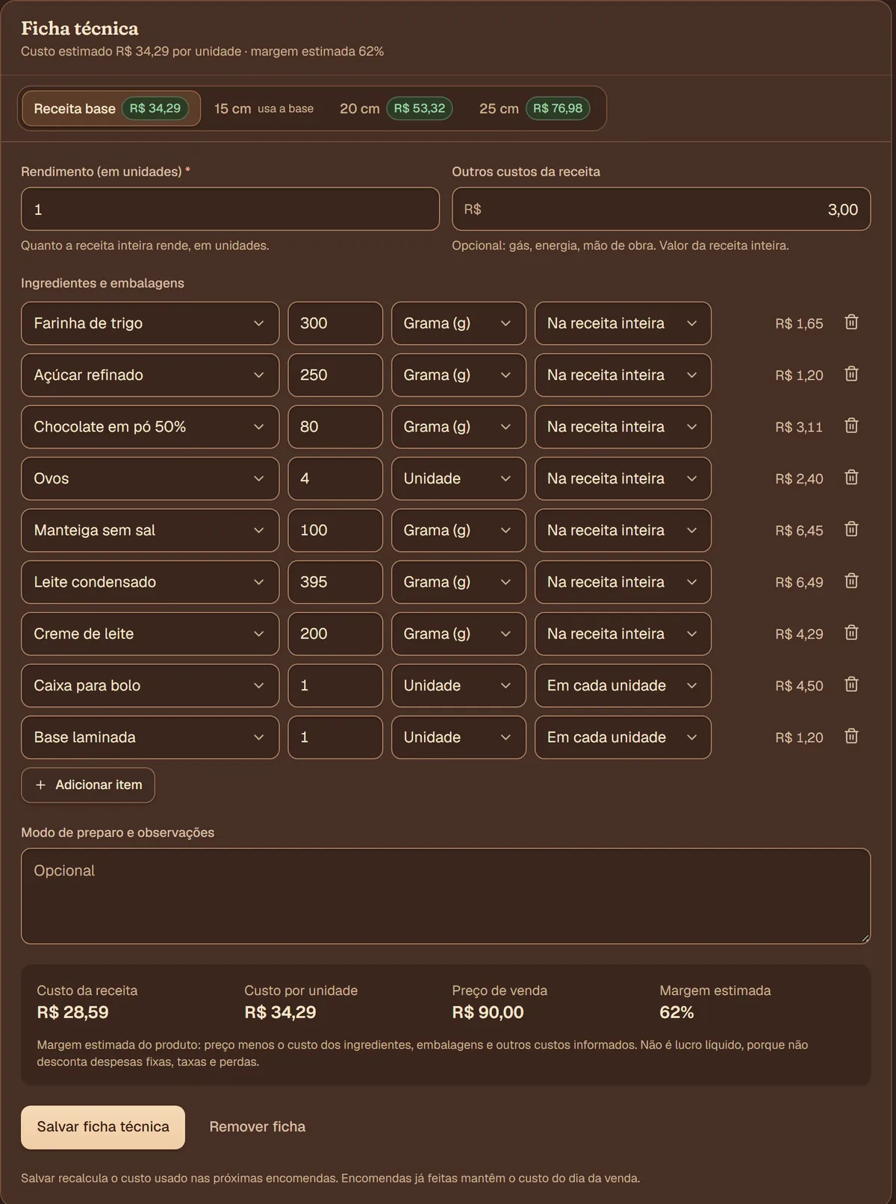Image resolution: width=896 pixels, height=1204 pixels.
Task: Change Em cada unidade for Caixa para bolo
Action: tap(623, 685)
